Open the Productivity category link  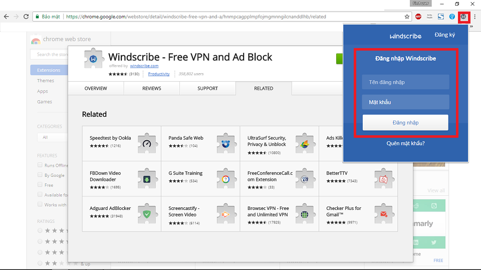point(159,74)
